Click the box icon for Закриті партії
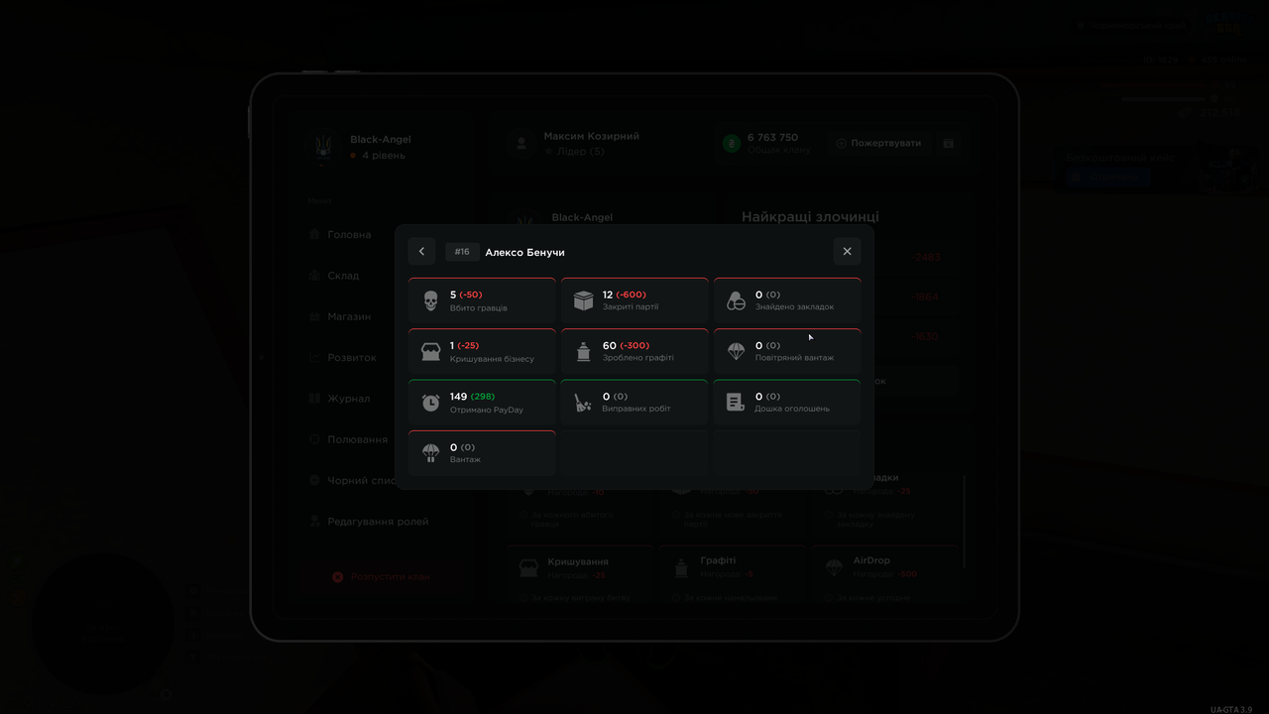The height and width of the screenshot is (714, 1269). click(x=583, y=300)
